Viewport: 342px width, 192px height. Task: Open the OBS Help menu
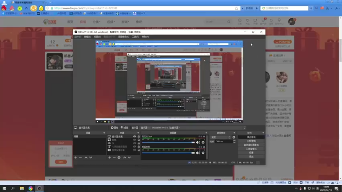coord(145,37)
